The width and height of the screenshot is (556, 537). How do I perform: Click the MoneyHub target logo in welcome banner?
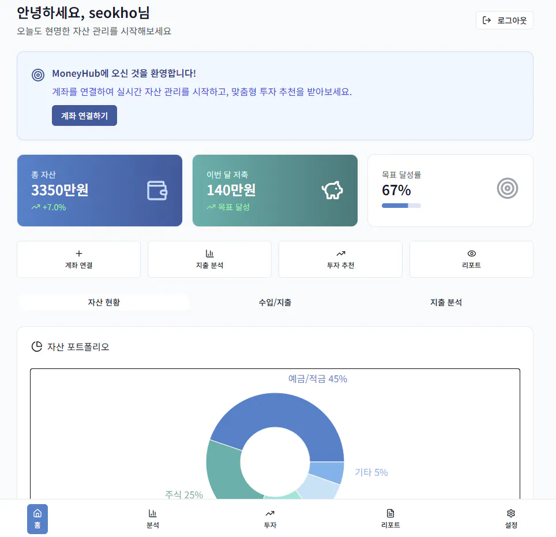click(x=38, y=75)
